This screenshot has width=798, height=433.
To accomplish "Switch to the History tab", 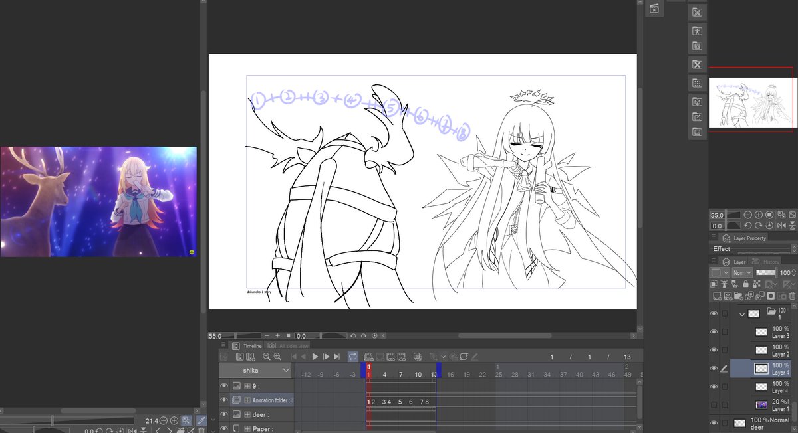I will tap(765, 262).
